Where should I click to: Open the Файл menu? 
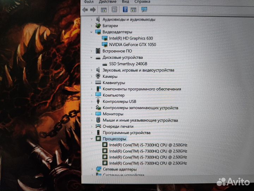[x=89, y=2]
